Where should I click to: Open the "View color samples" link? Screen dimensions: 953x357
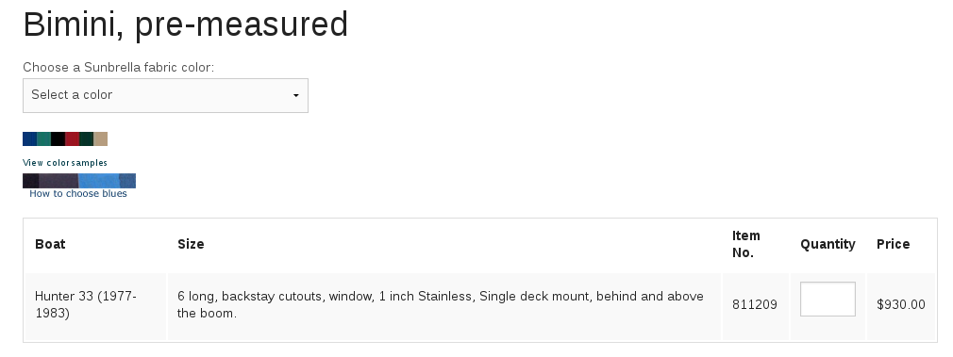[65, 163]
